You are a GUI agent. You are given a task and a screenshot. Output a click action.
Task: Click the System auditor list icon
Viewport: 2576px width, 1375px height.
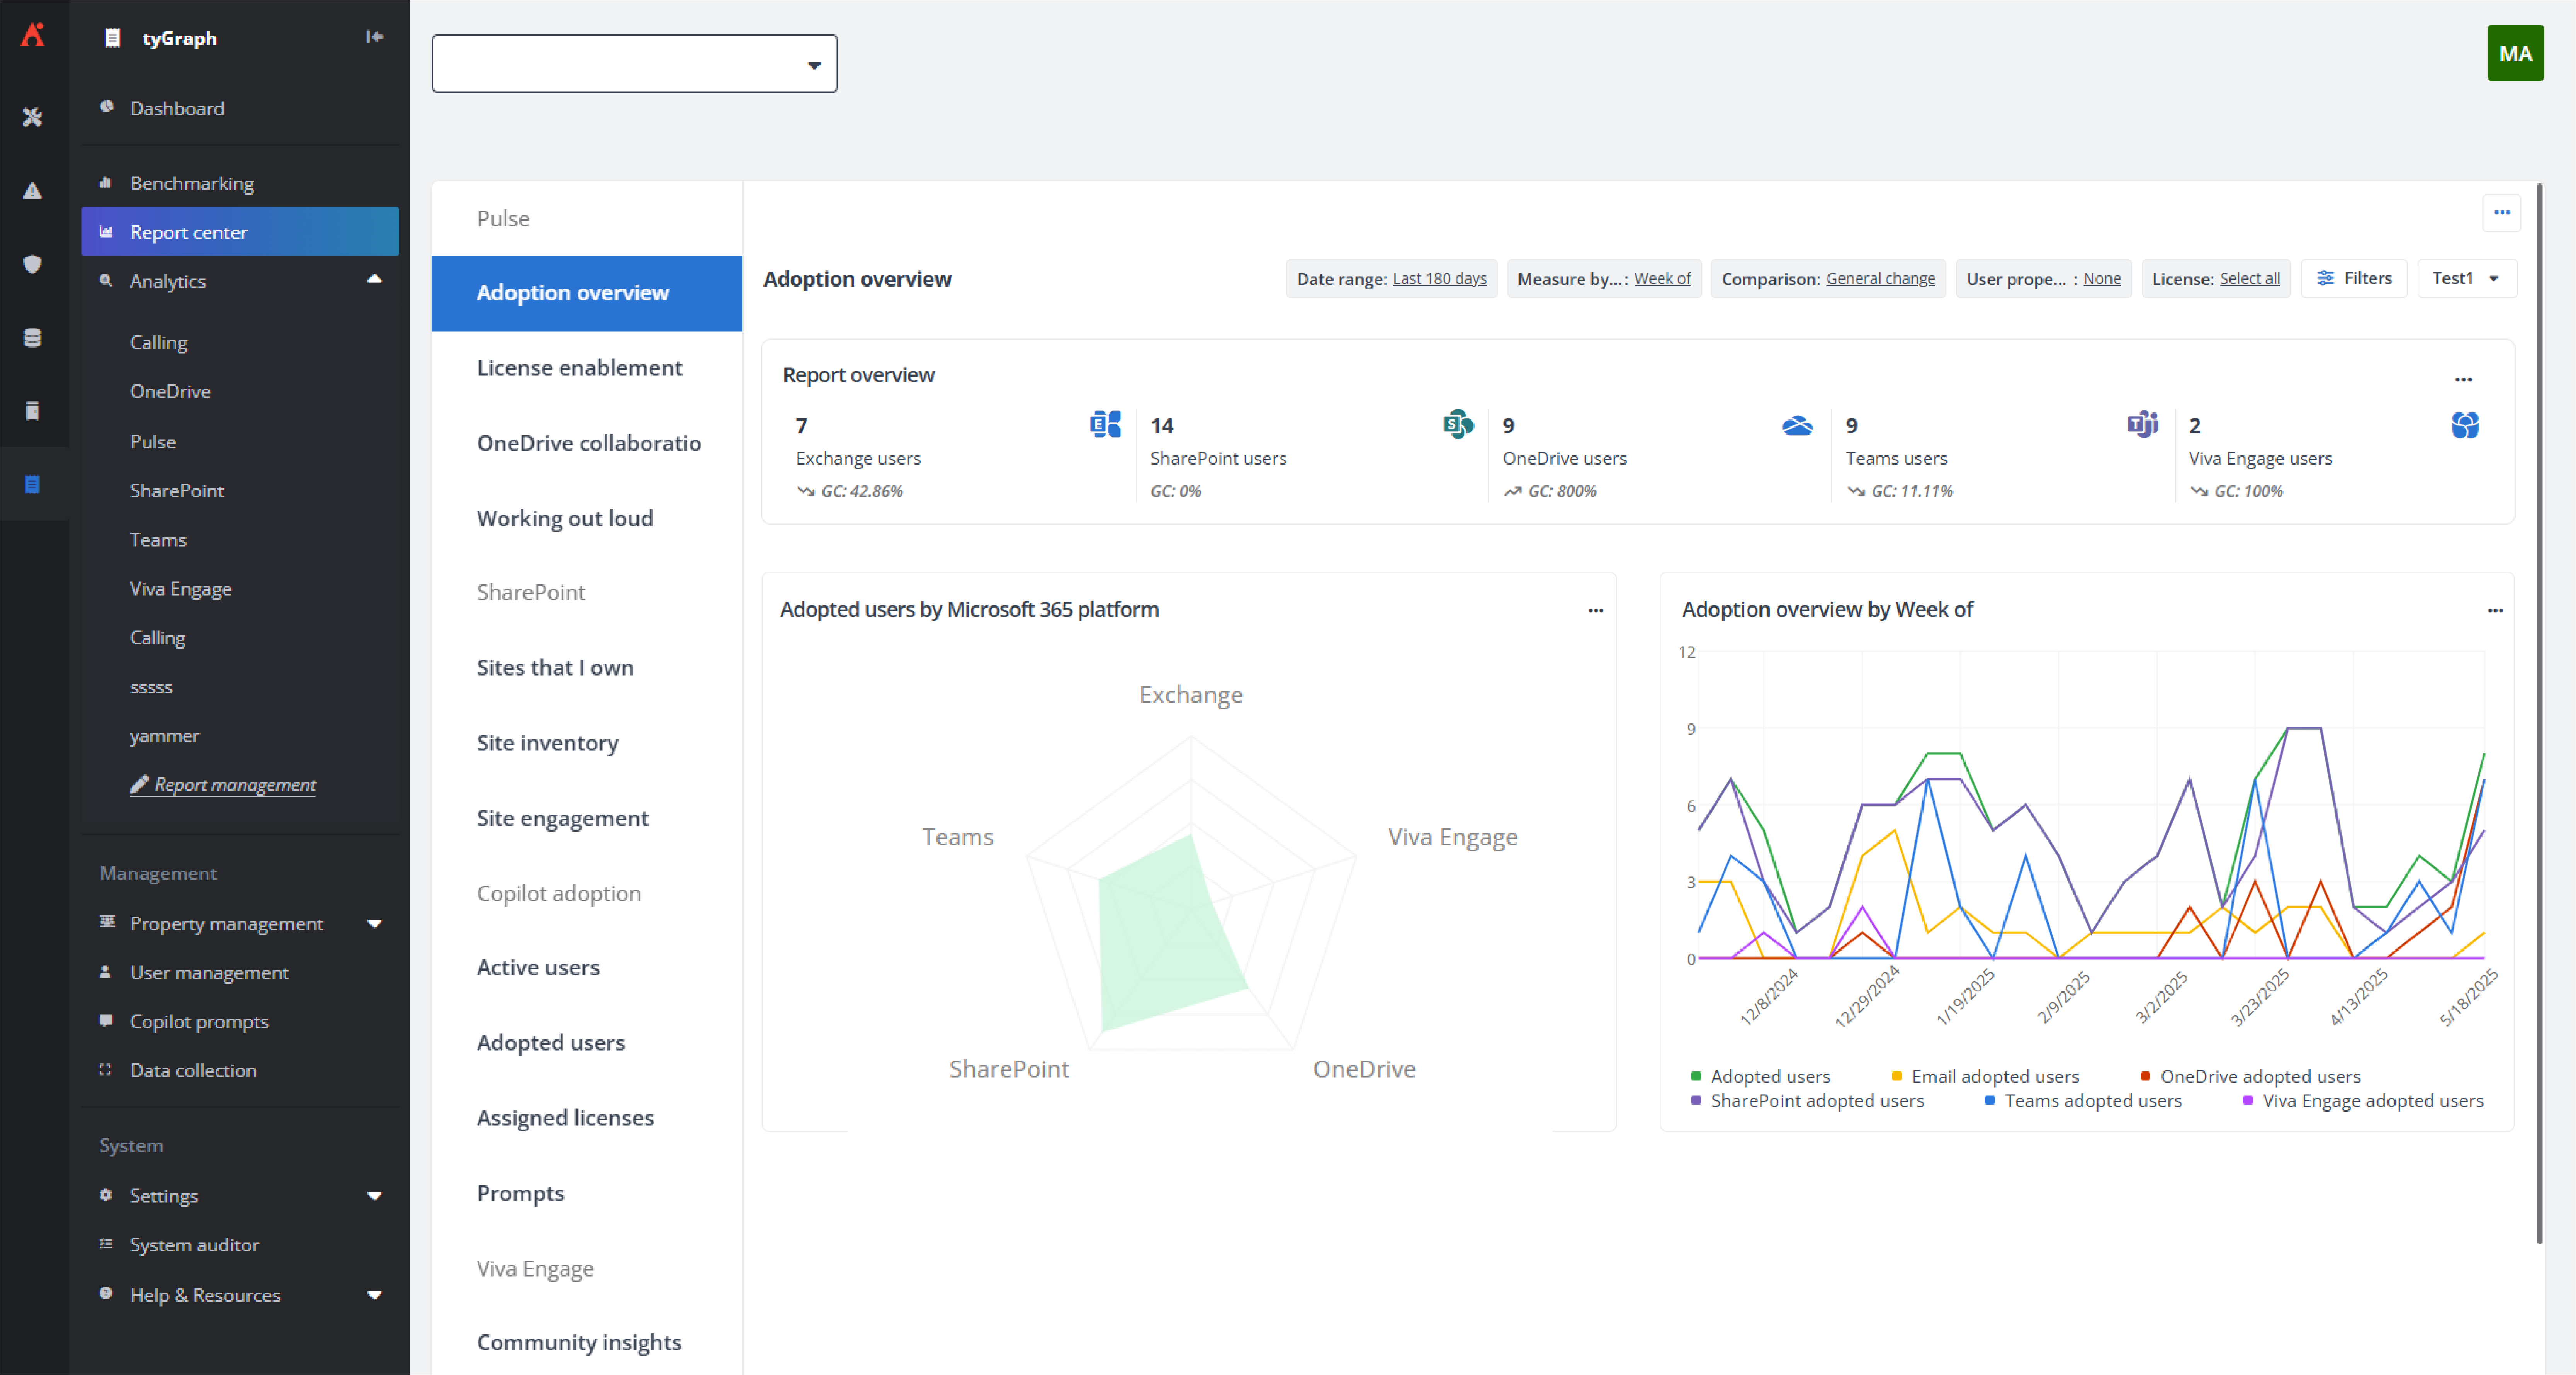pos(106,1244)
